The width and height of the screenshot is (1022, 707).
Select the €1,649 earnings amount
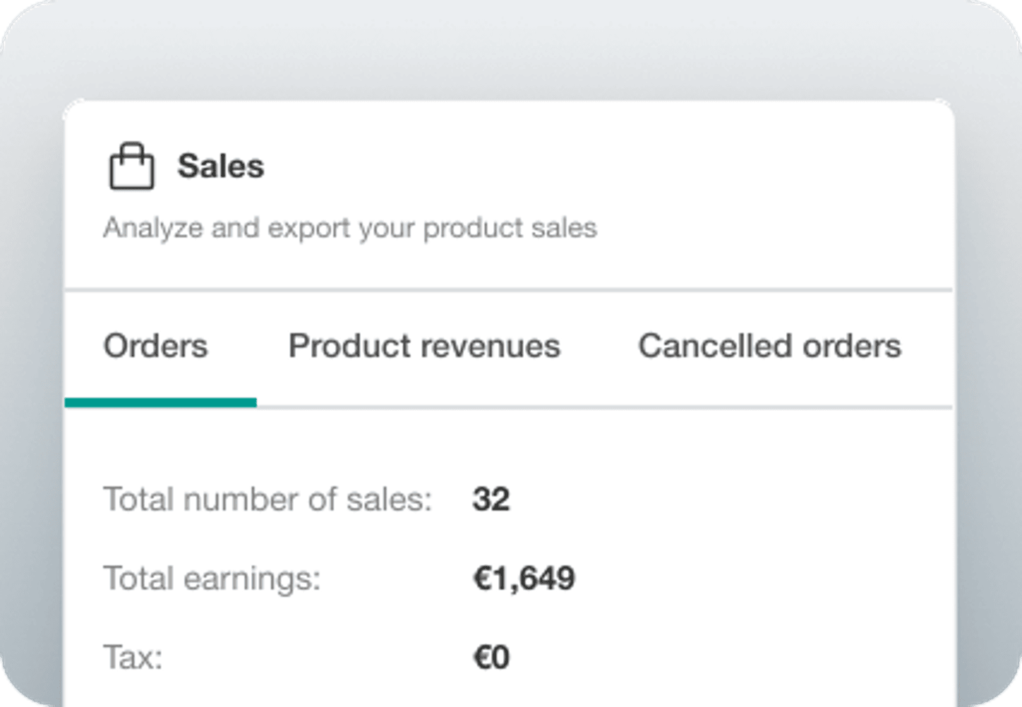coord(524,578)
